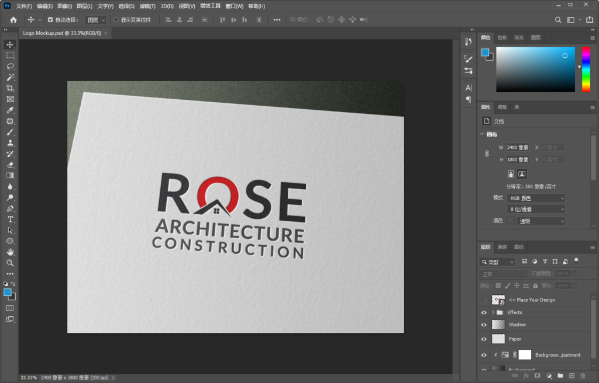Add a layer style with fx icon
The width and height of the screenshot is (599, 383).
[x=526, y=376]
